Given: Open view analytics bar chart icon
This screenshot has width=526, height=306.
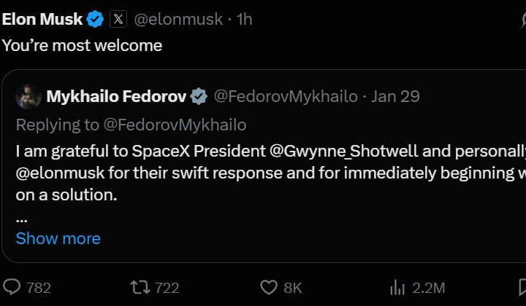Looking at the screenshot, I should point(397,287).
